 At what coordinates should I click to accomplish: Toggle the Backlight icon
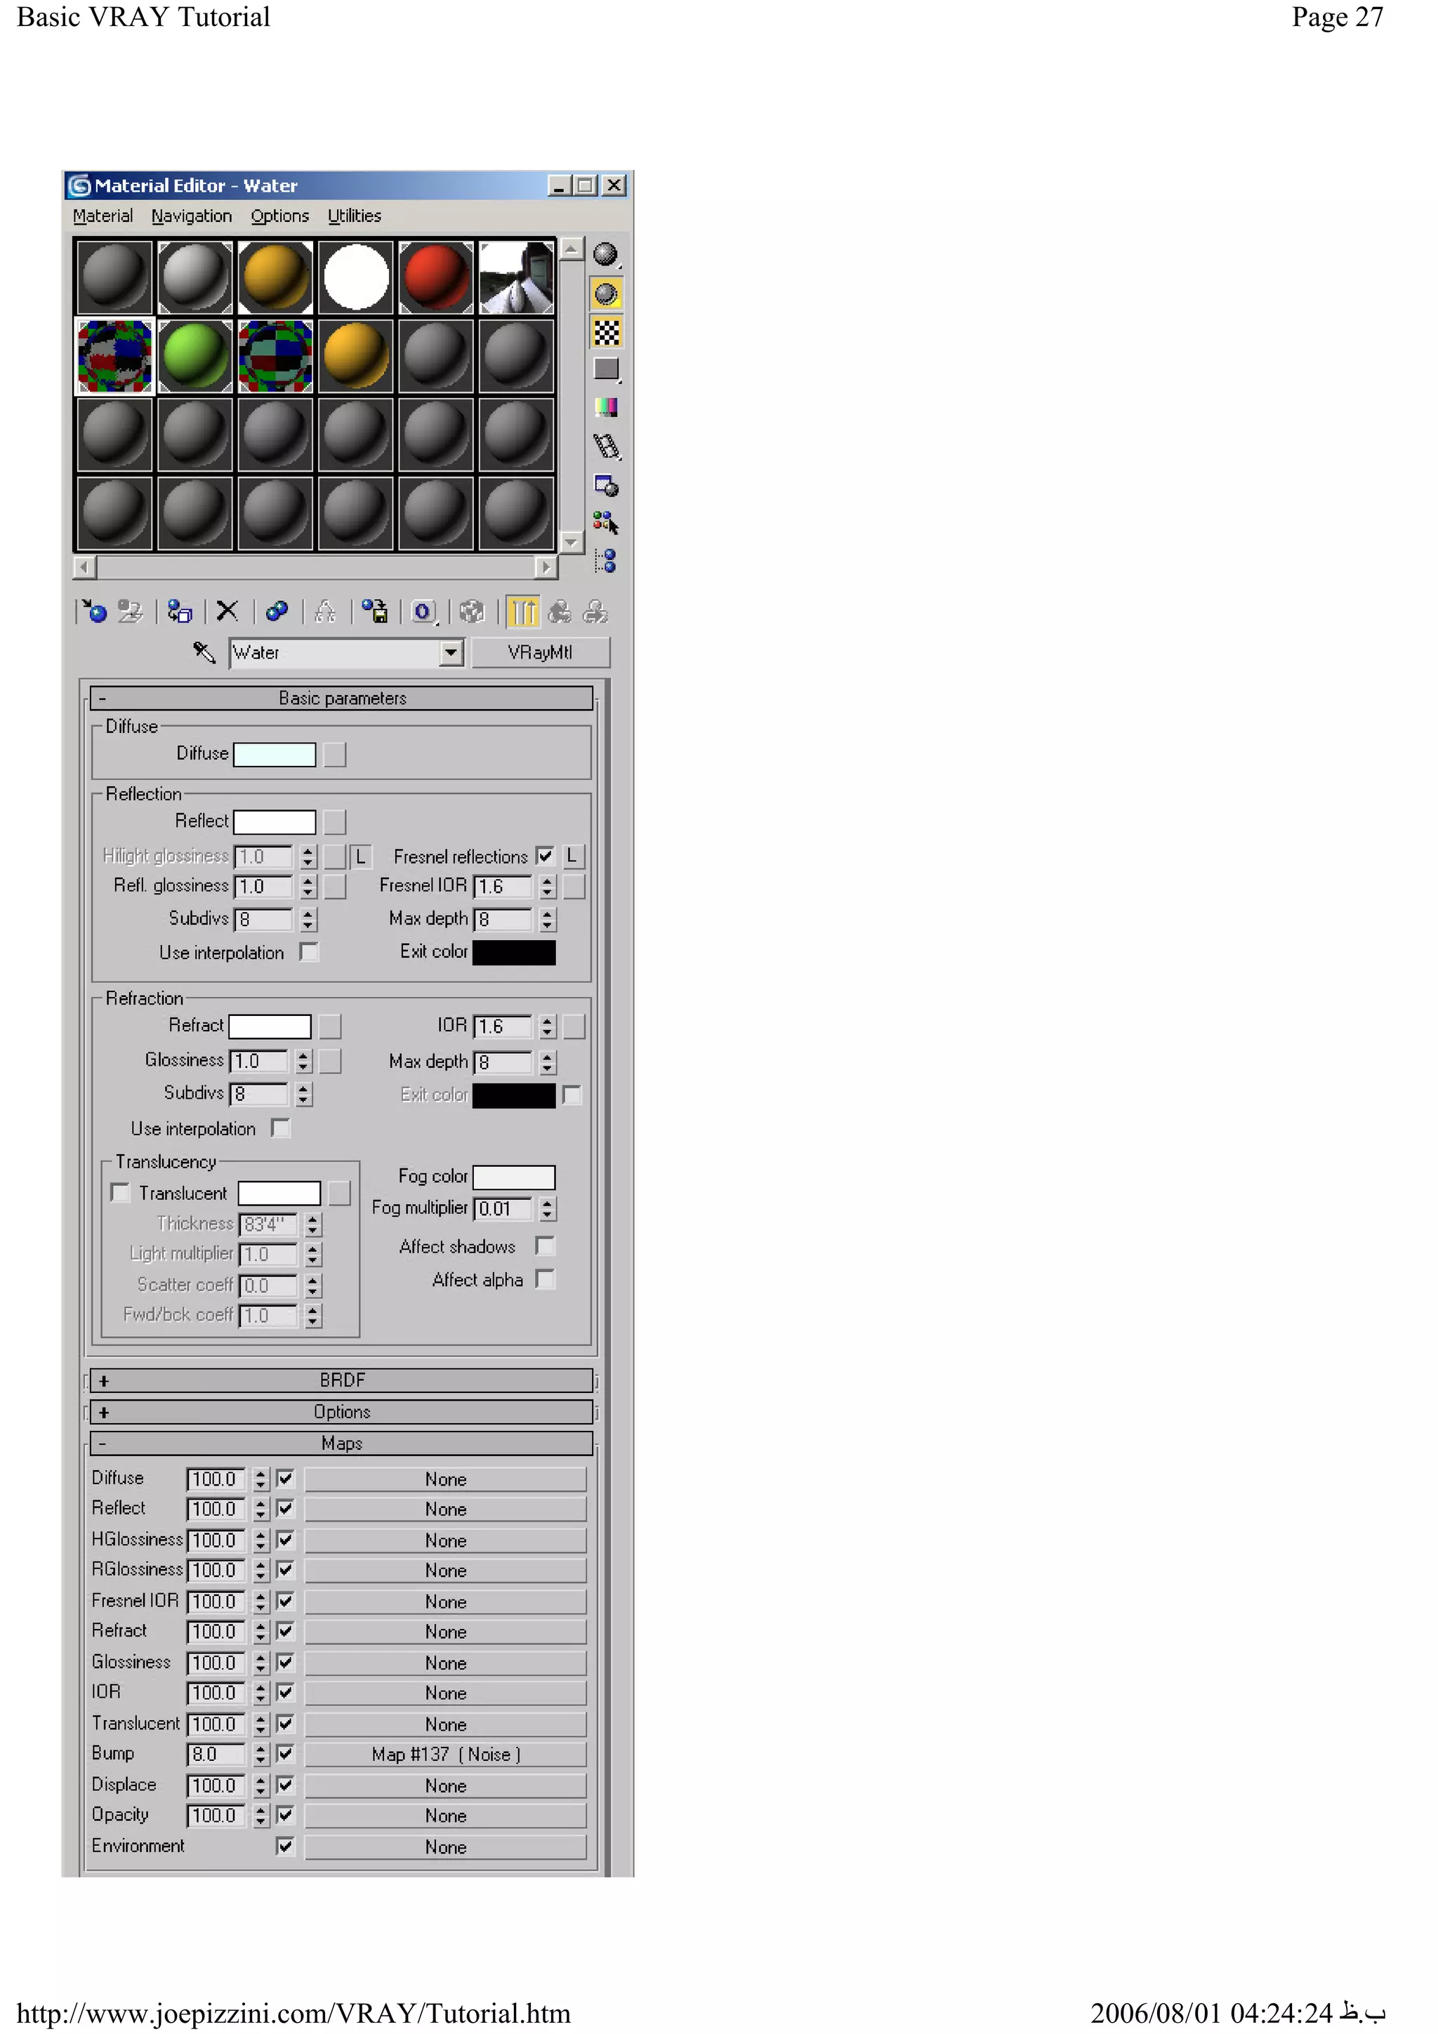tap(606, 293)
